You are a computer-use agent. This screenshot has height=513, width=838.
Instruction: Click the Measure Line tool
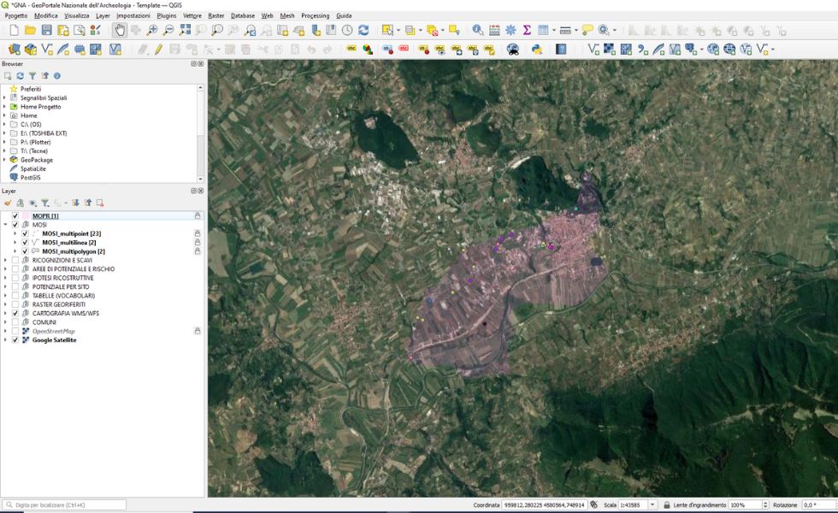click(x=567, y=28)
